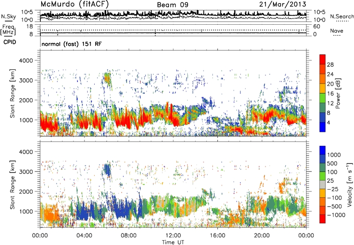The image size is (354, 245).
Task: Click the red echo cluster near 06:00 at 3000 km
Action: pyautogui.click(x=108, y=79)
